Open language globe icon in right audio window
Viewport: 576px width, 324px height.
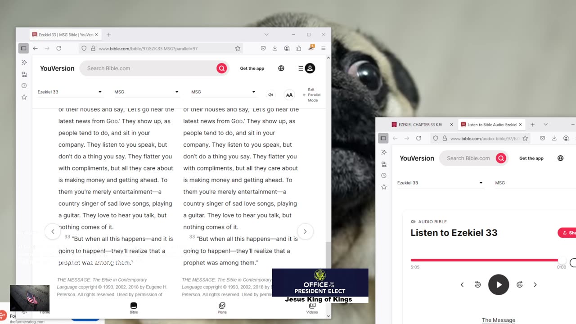pyautogui.click(x=560, y=158)
